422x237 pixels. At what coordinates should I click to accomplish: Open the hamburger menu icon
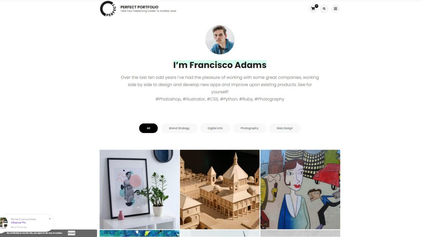click(x=335, y=9)
